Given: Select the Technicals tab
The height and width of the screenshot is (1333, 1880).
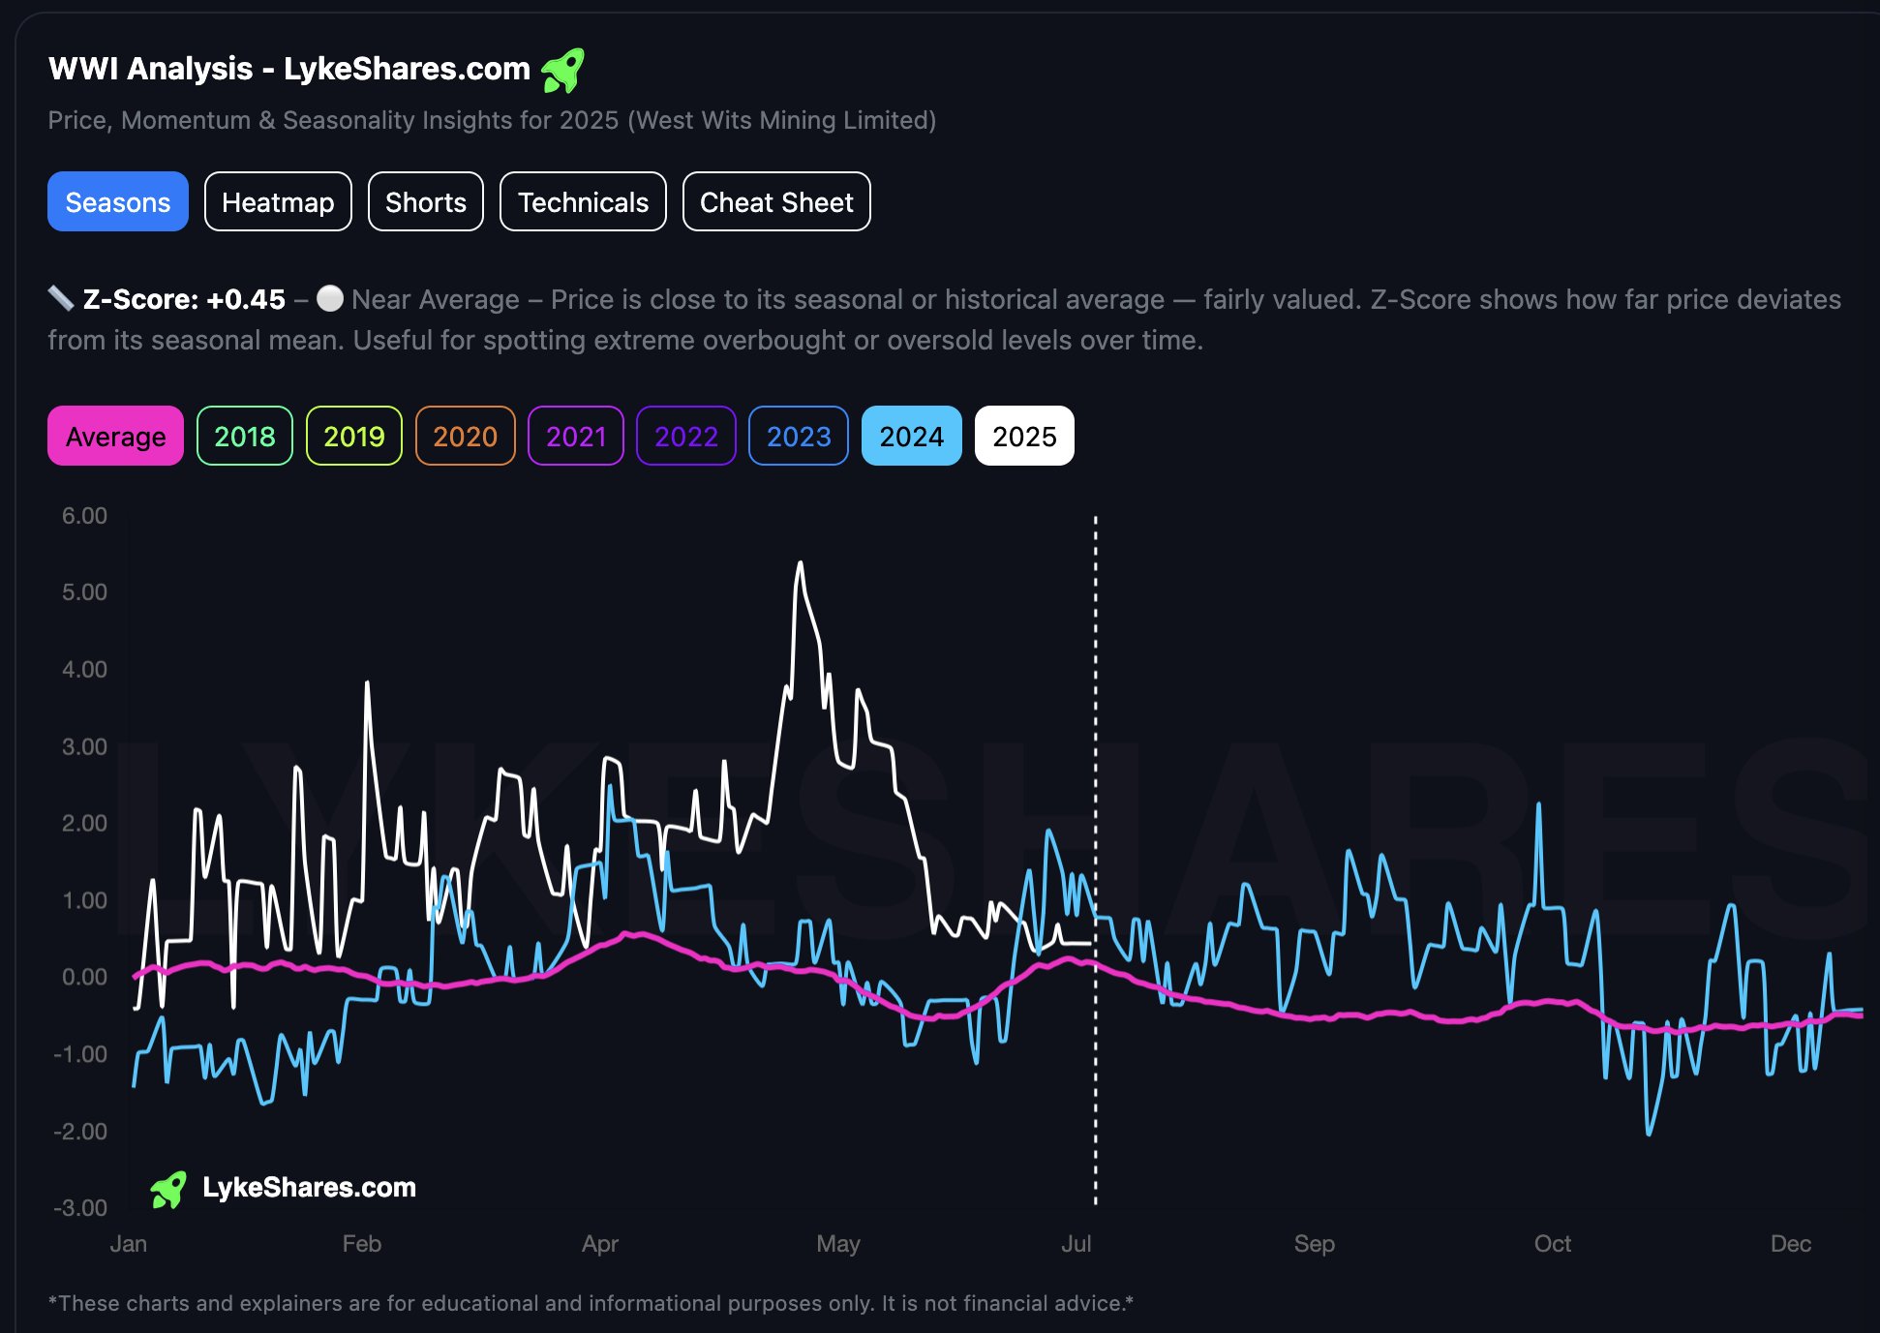Looking at the screenshot, I should click(x=583, y=201).
